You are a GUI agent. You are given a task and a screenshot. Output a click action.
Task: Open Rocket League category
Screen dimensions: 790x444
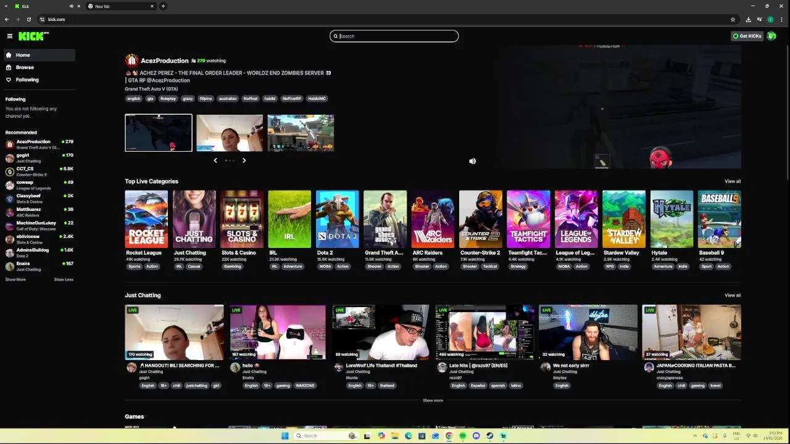point(146,220)
